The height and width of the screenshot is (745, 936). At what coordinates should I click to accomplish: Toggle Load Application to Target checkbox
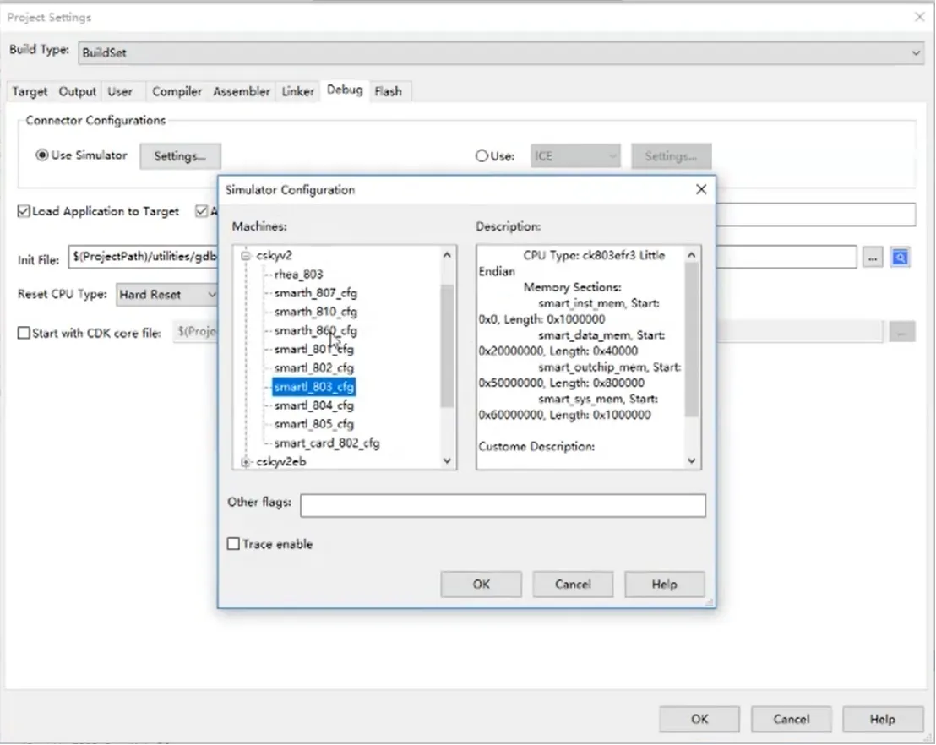24,211
